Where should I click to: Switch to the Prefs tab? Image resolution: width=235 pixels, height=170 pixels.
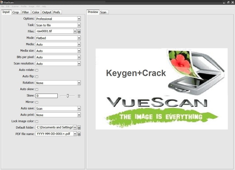(57, 12)
